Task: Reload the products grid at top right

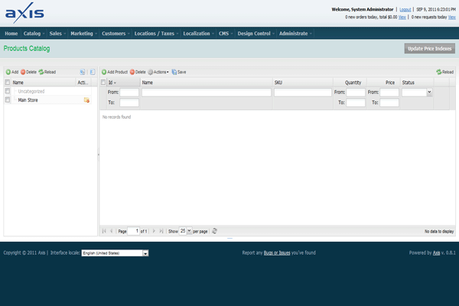Action: pyautogui.click(x=444, y=72)
